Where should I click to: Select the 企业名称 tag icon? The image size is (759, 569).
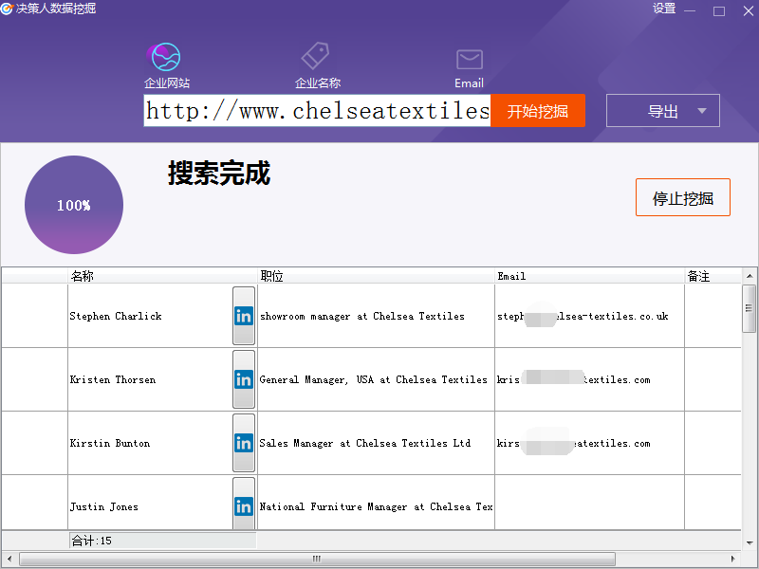tap(315, 56)
